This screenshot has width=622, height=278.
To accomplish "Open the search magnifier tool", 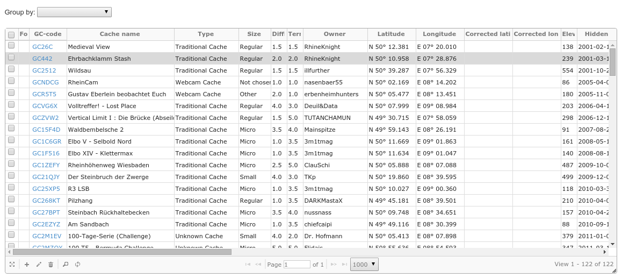I will pos(66,265).
